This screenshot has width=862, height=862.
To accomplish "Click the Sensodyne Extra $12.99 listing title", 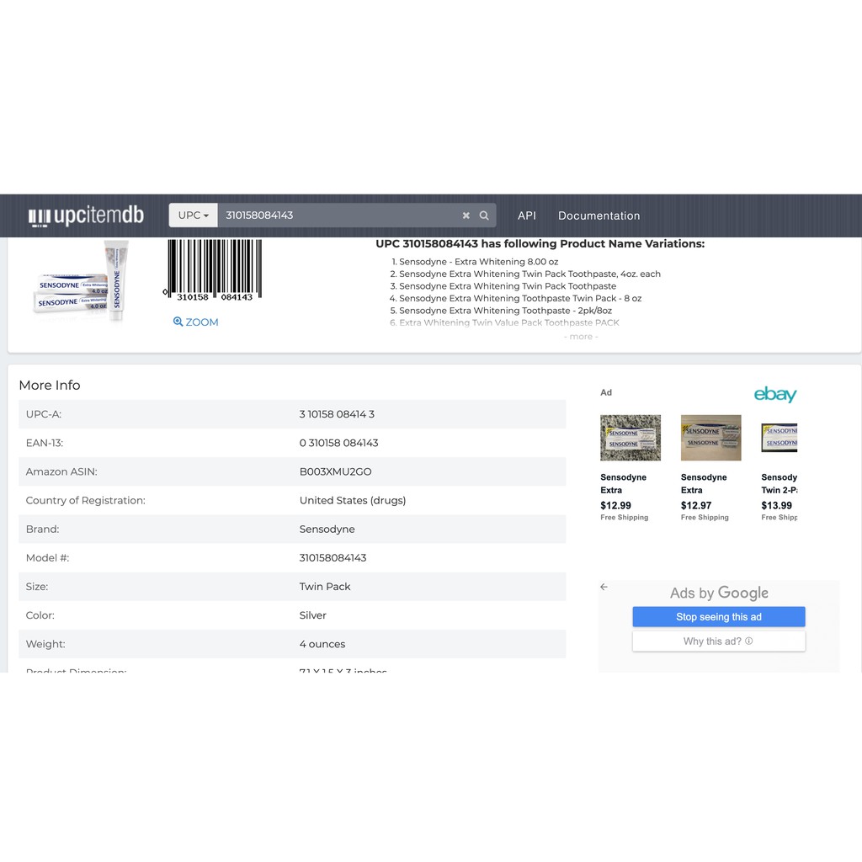I will coord(623,483).
